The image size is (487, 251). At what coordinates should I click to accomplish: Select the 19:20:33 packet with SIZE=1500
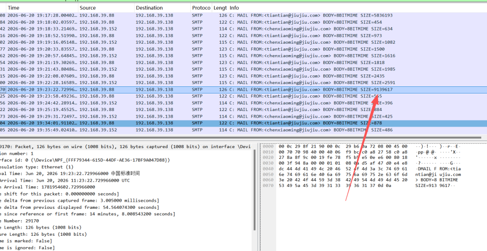[243, 49]
